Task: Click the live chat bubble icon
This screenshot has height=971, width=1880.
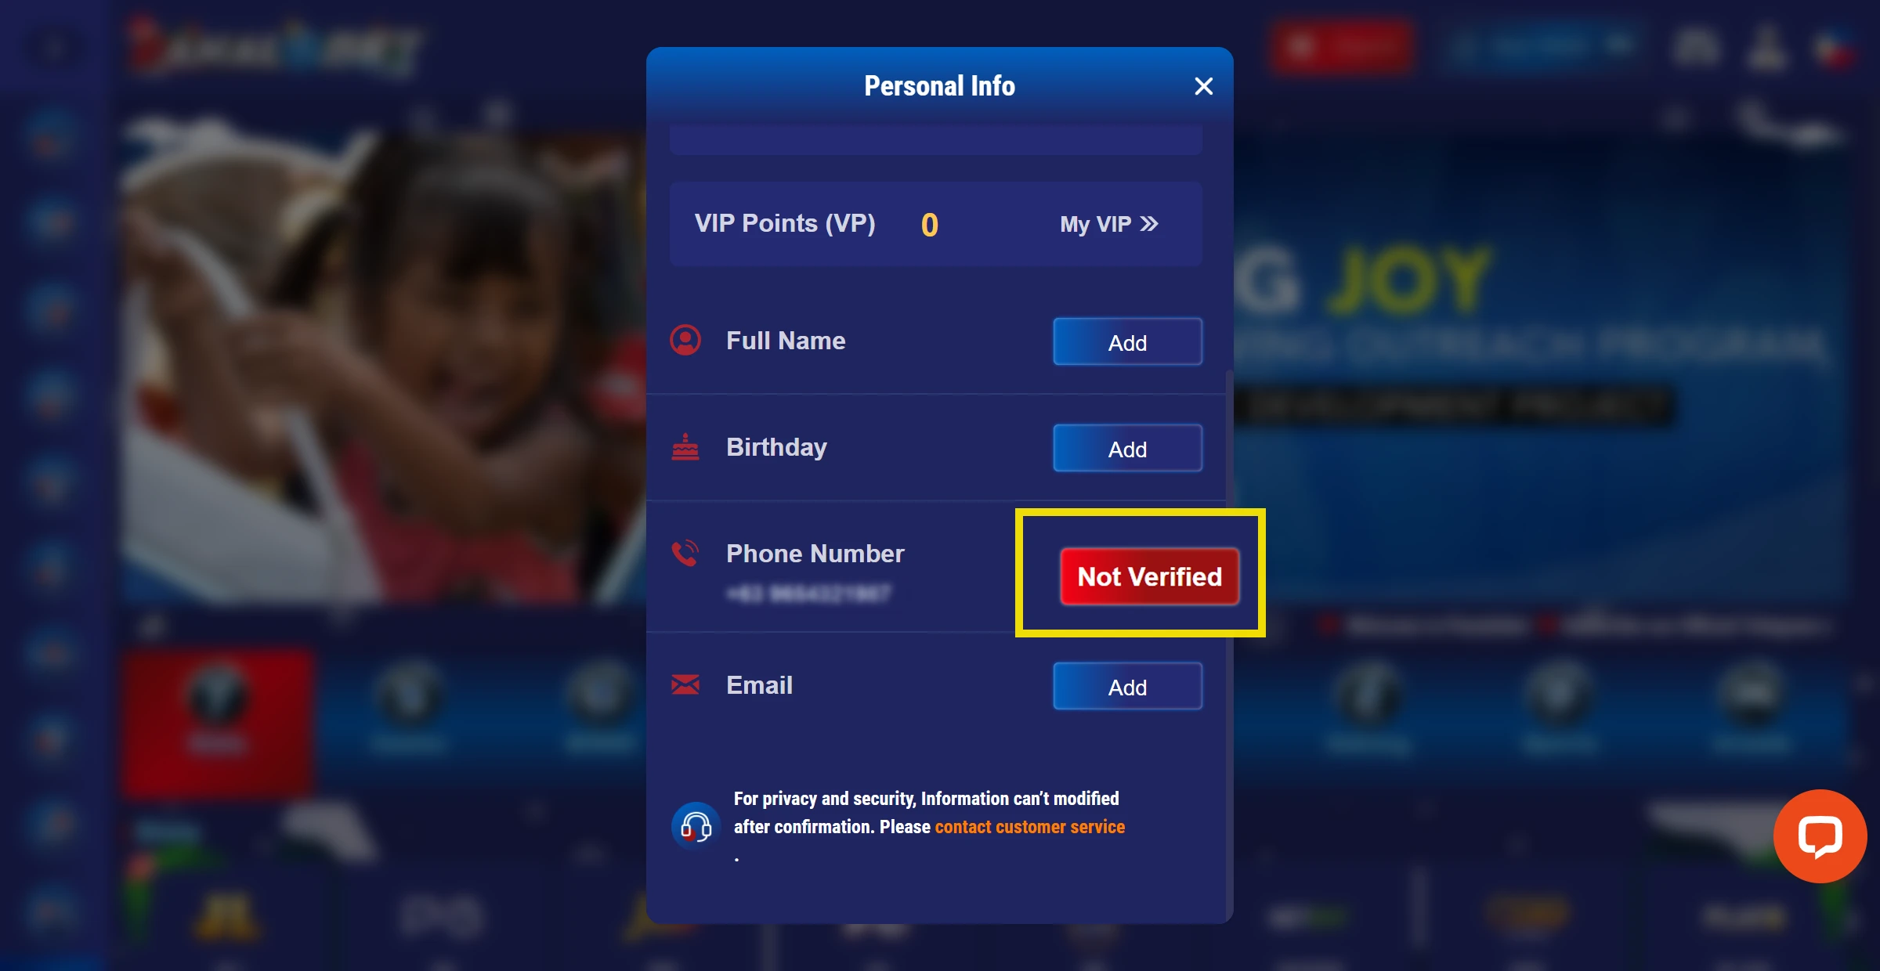Action: 1820,835
